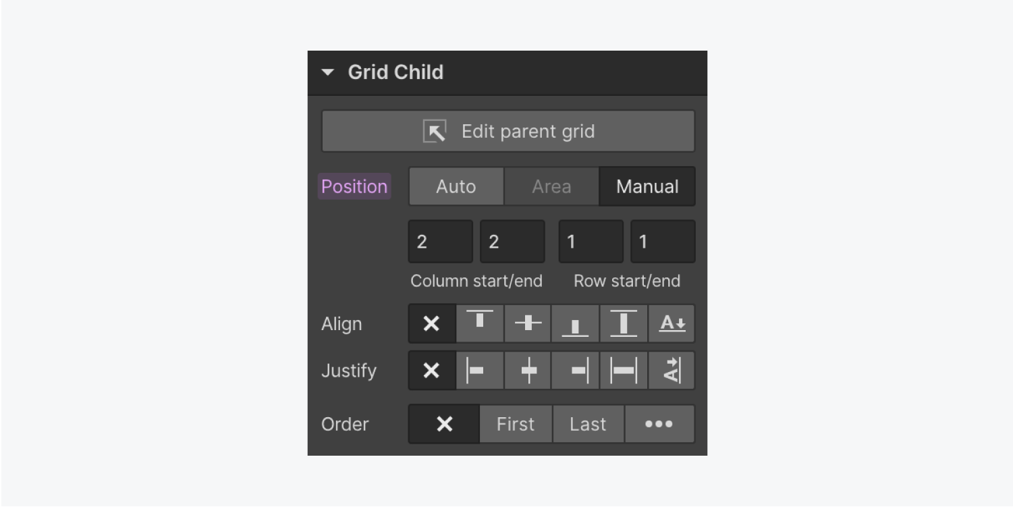The height and width of the screenshot is (507, 1013).
Task: Select Justify start (left) icon
Action: coord(480,371)
